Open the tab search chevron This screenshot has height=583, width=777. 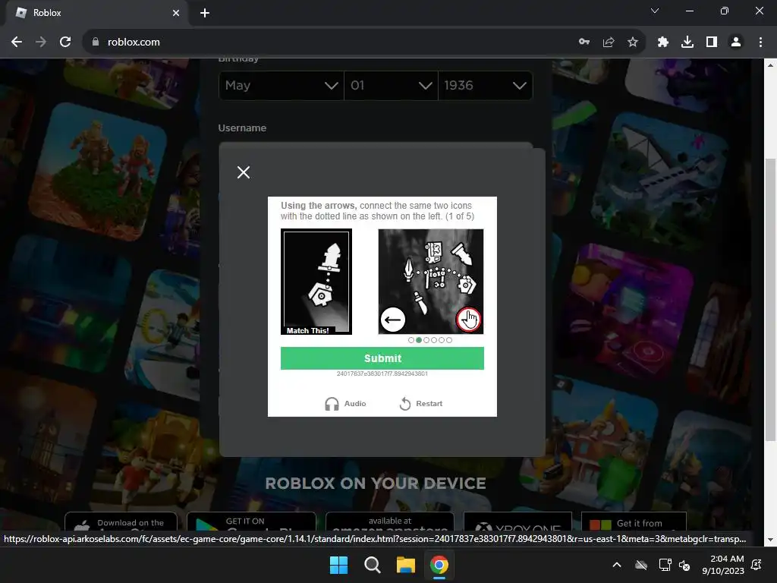[655, 11]
